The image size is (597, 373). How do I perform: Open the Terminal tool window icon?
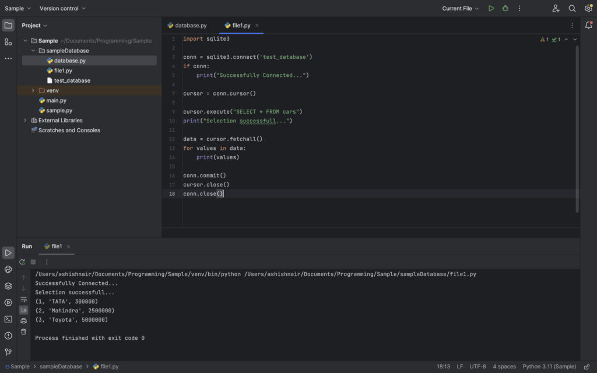pos(8,318)
